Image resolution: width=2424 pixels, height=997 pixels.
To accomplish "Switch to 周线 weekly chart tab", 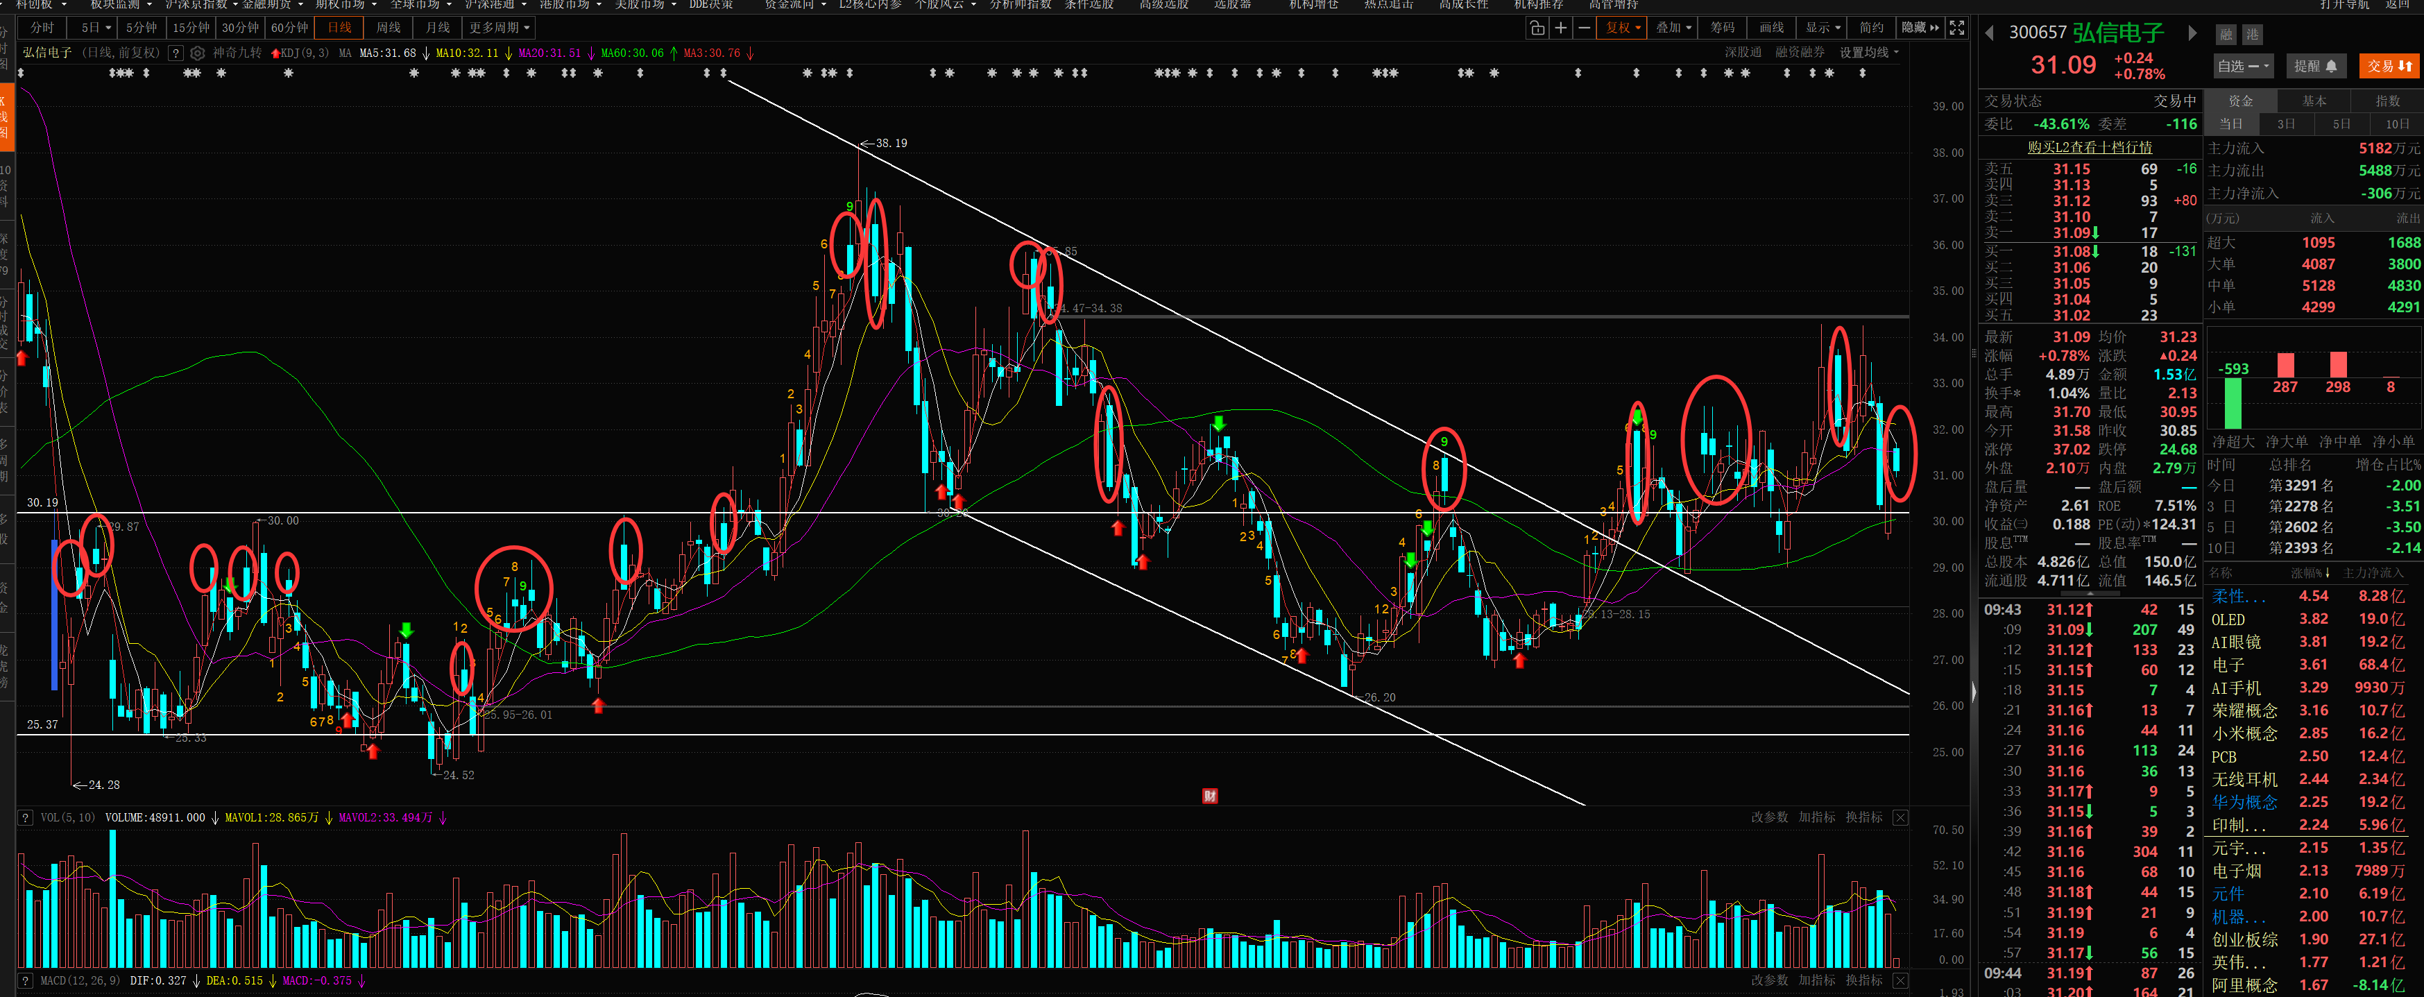I will [388, 28].
